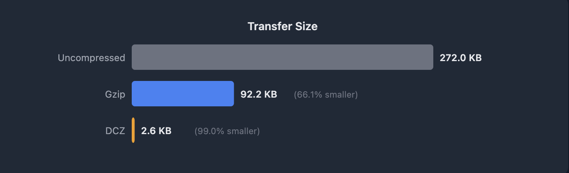569x173 pixels.
Task: Click the "(99.0% smaller)" note
Action: pos(227,131)
